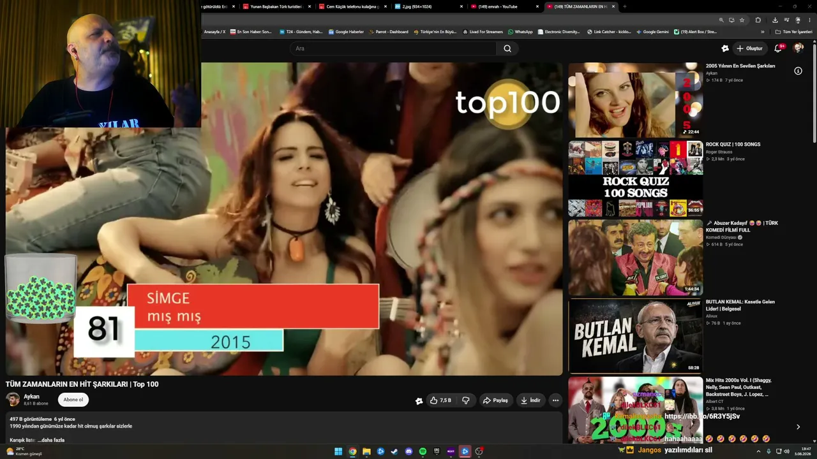Close the '(149) emrah - YouTube' tab
The height and width of the screenshot is (459, 817).
pyautogui.click(x=537, y=6)
